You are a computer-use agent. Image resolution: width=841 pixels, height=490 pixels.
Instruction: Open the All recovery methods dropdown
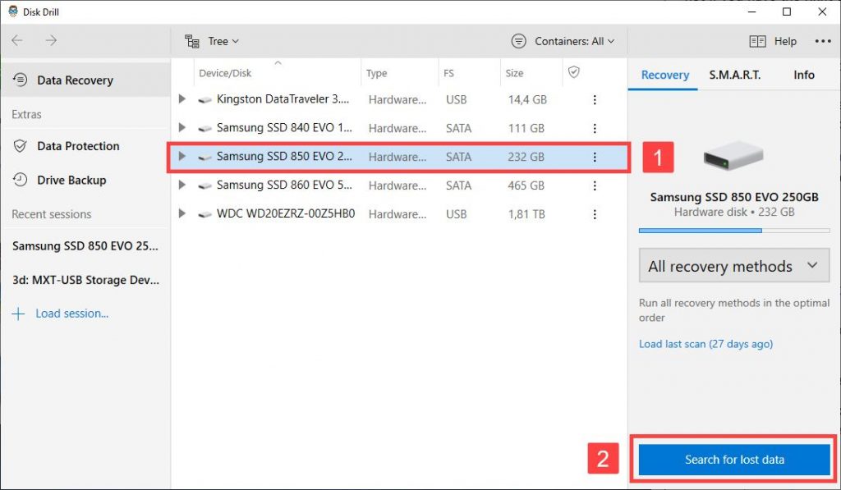coord(733,266)
